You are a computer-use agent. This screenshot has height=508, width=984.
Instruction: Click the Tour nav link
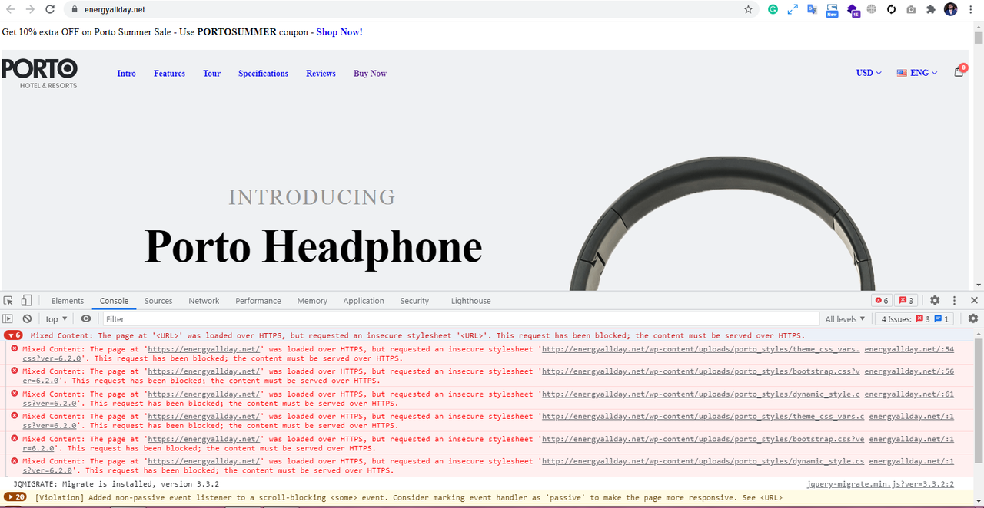tap(211, 74)
